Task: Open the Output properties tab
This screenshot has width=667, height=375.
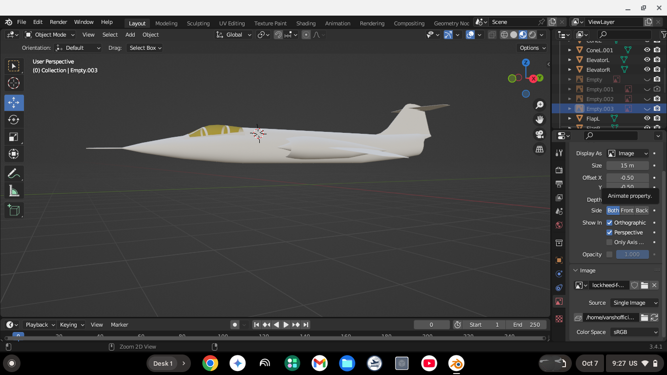Action: pyautogui.click(x=559, y=184)
